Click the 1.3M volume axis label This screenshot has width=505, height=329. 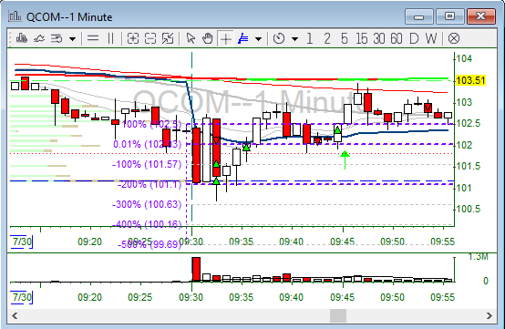coord(478,257)
